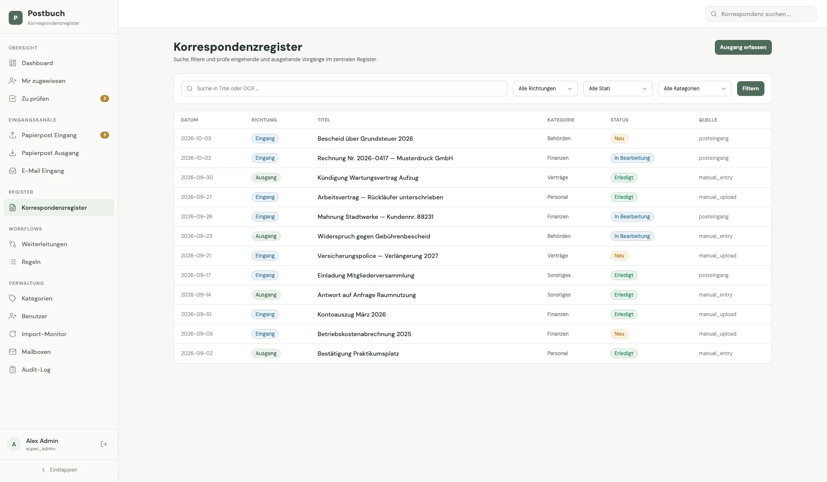The width and height of the screenshot is (827, 482).
Task: Click Erledigt status on Kontoauszug row
Action: coord(624,314)
